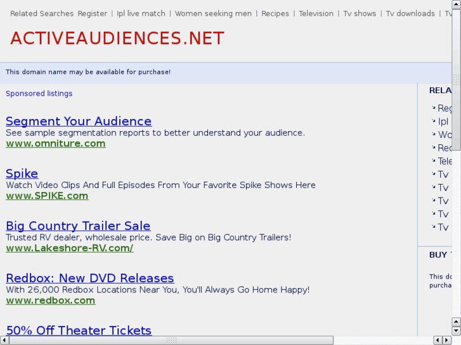The height and width of the screenshot is (345, 461).
Task: Click the Television related search
Action: click(316, 13)
